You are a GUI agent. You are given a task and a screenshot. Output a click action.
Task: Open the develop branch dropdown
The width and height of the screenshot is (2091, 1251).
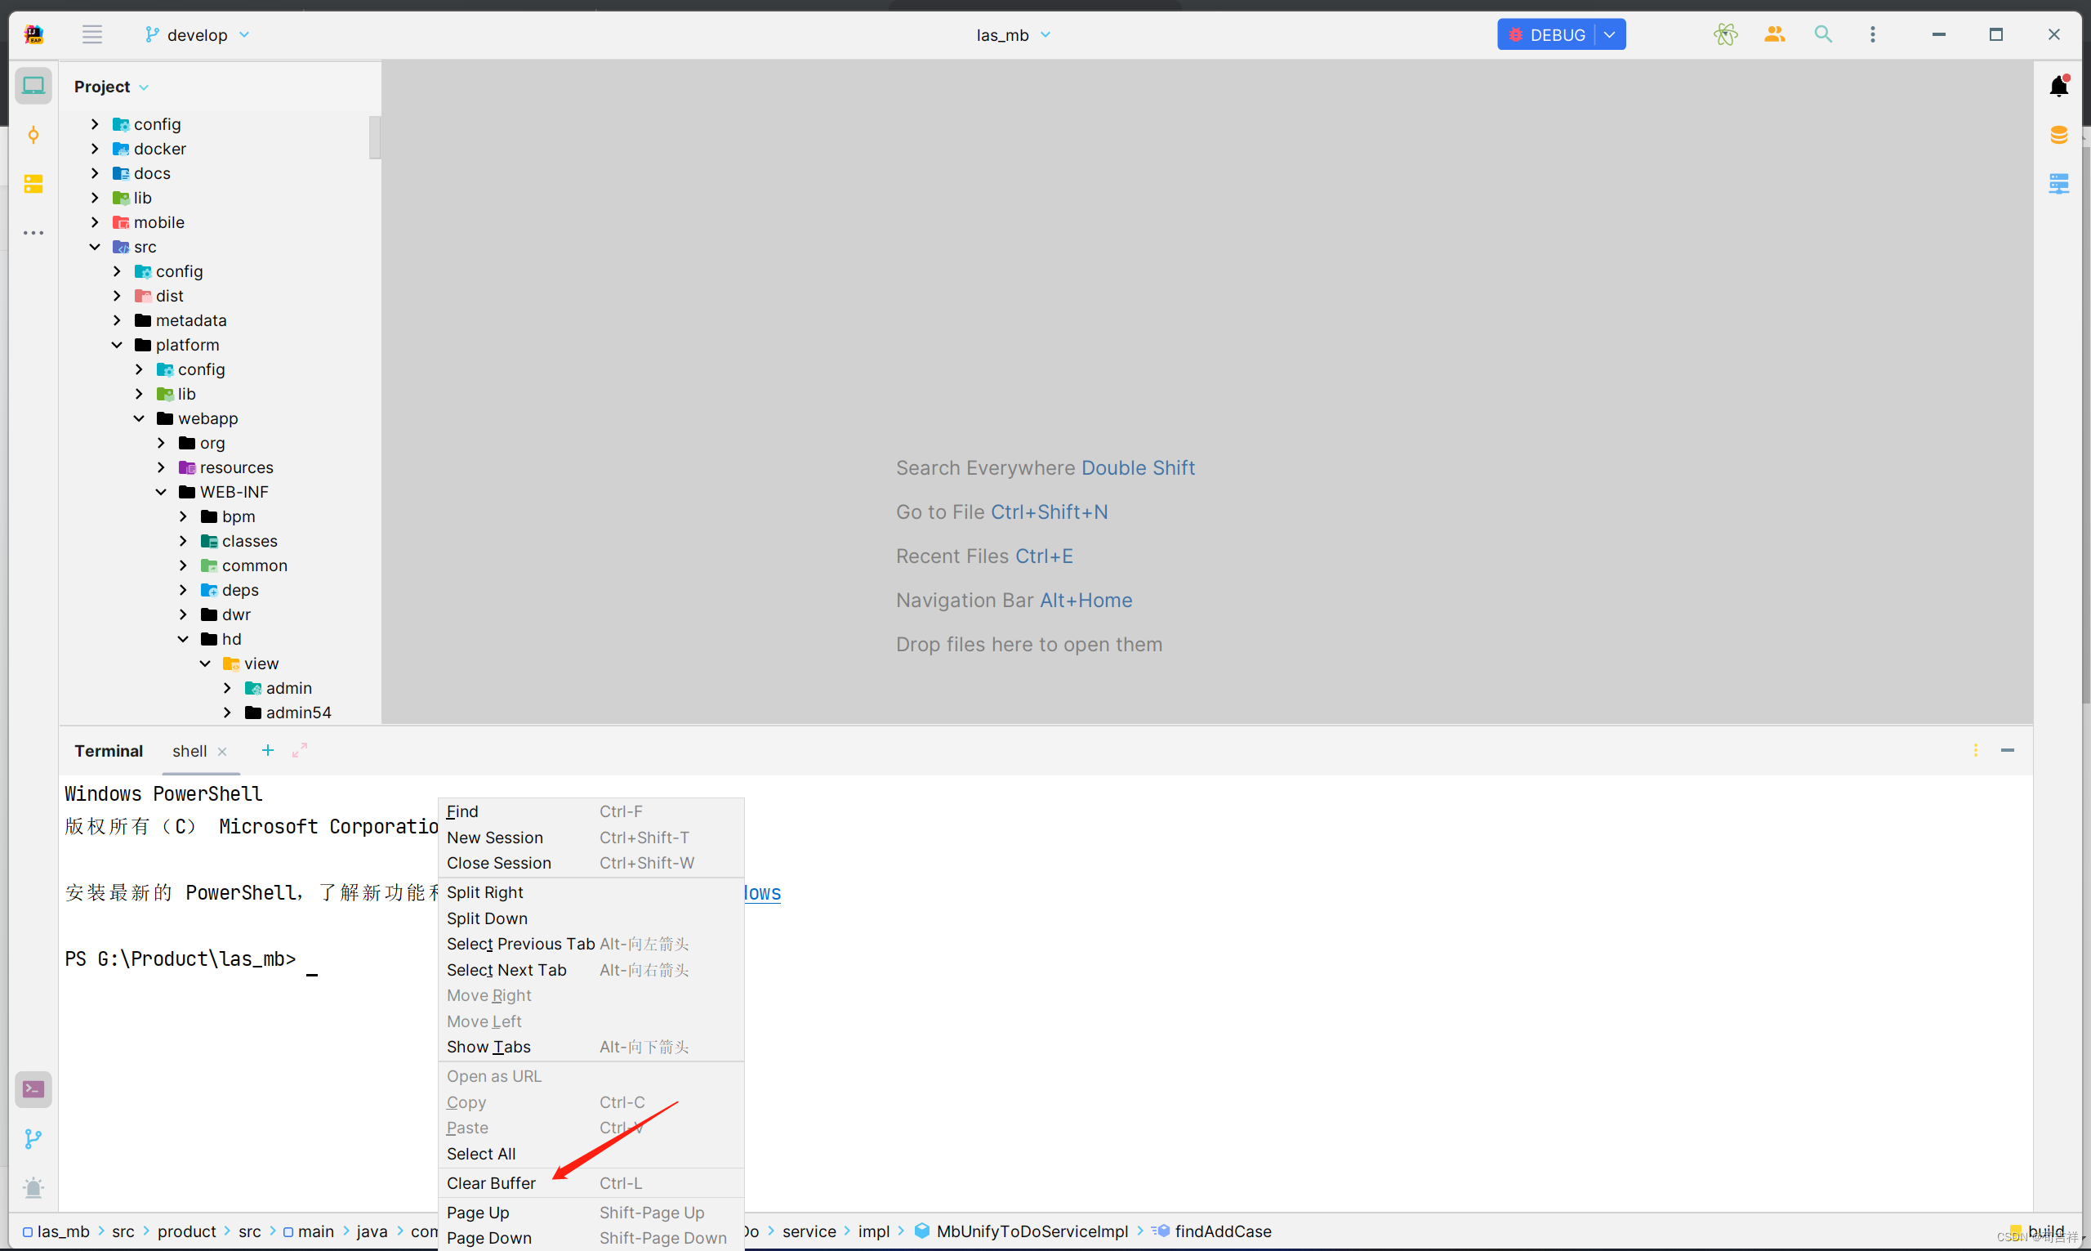197,34
